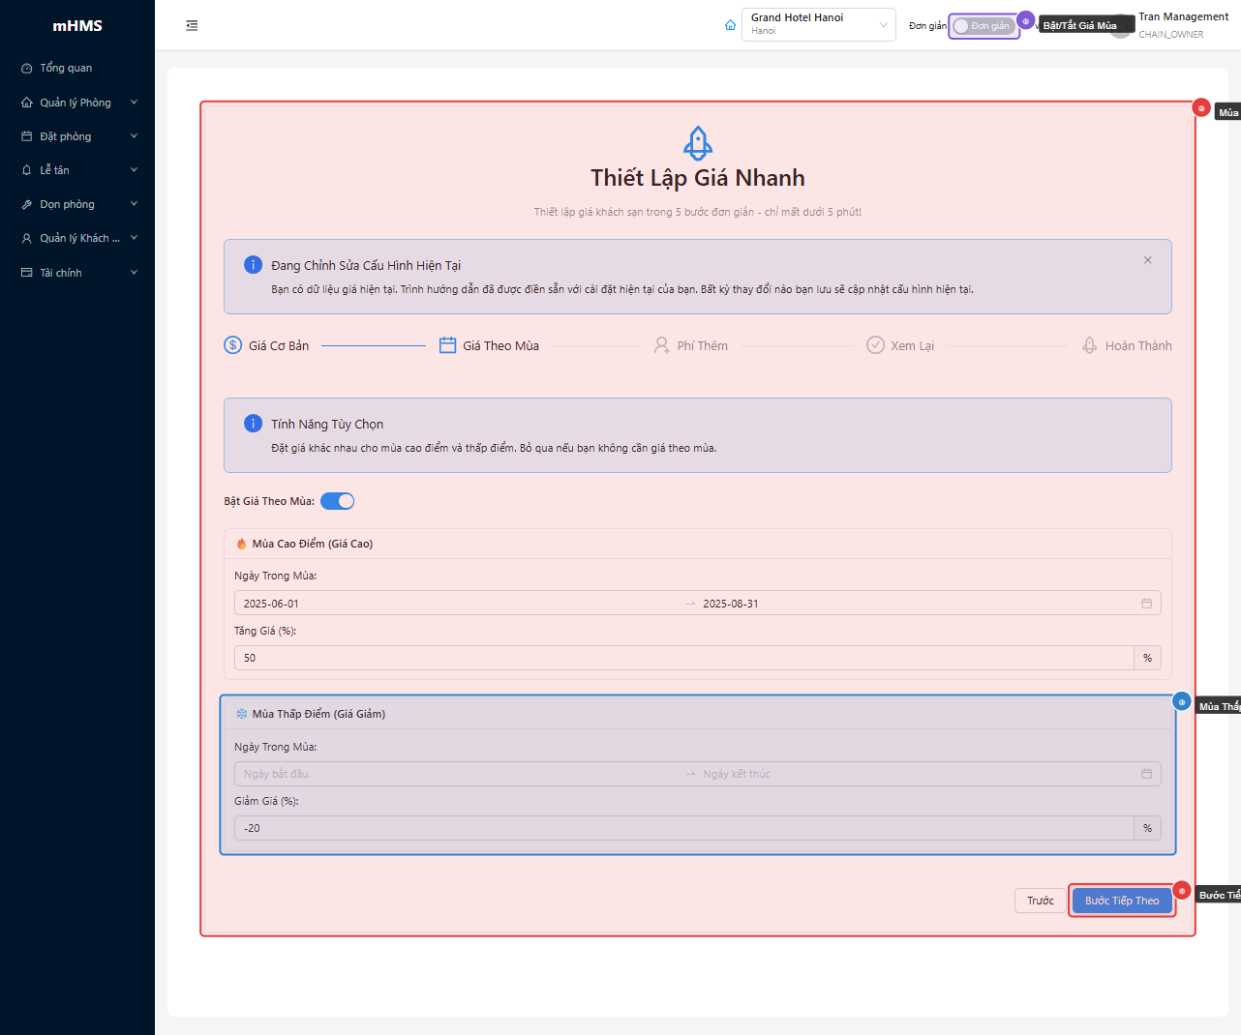Click the Tổng quan dashboard icon in sidebar

[x=27, y=69]
